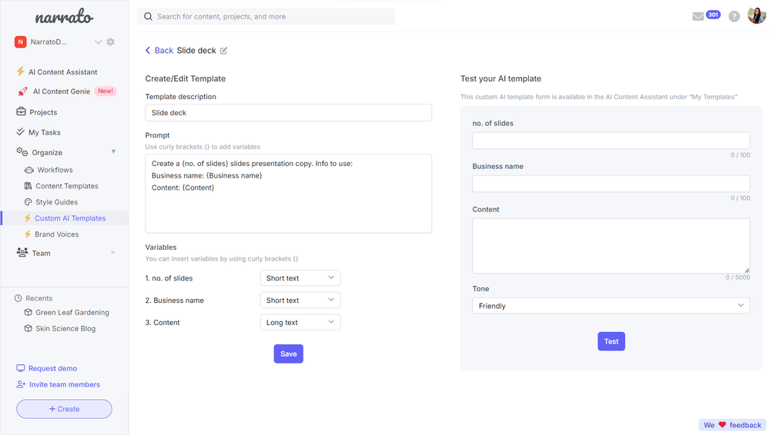The width and height of the screenshot is (770, 435).
Task: Click the lightning icon for AI Content Assistant
Action: click(x=20, y=71)
